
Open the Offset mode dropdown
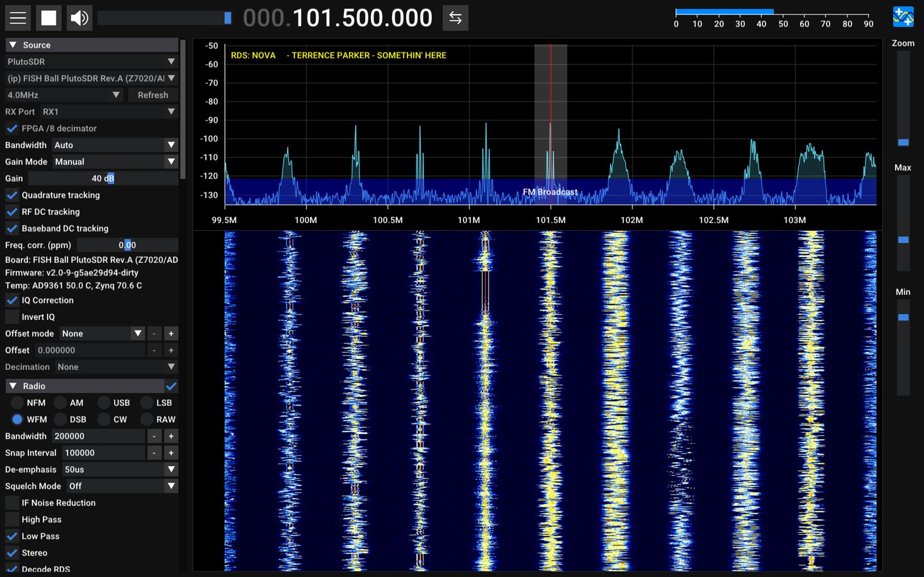[x=102, y=333]
